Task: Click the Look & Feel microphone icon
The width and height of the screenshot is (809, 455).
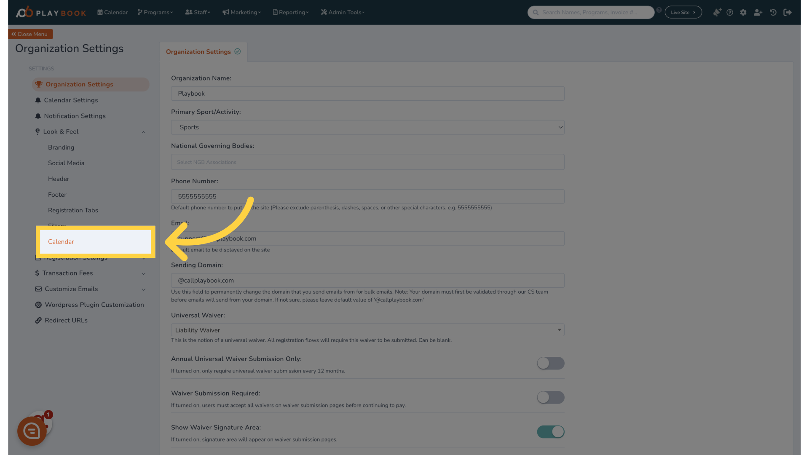Action: click(x=37, y=132)
